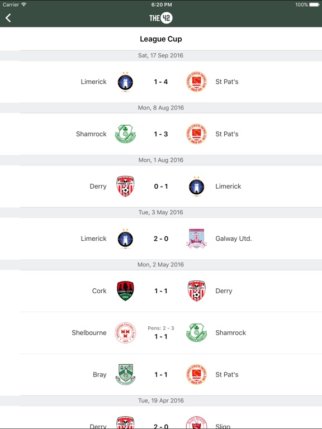Tap the Derry crest in 0 - 1 match

pos(125,187)
